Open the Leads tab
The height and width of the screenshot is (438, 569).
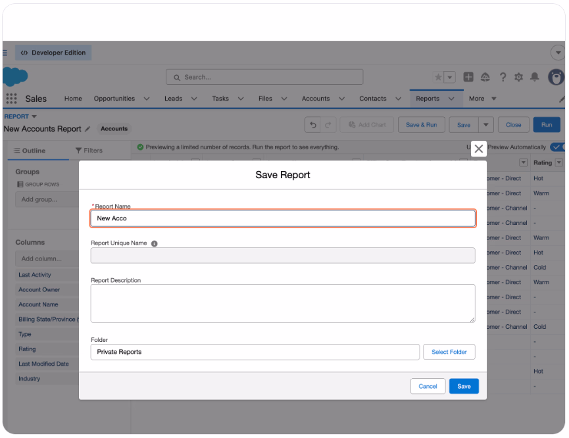pyautogui.click(x=173, y=99)
